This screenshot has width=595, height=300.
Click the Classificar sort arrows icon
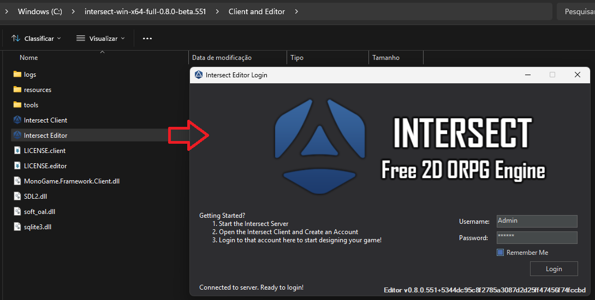coord(16,38)
